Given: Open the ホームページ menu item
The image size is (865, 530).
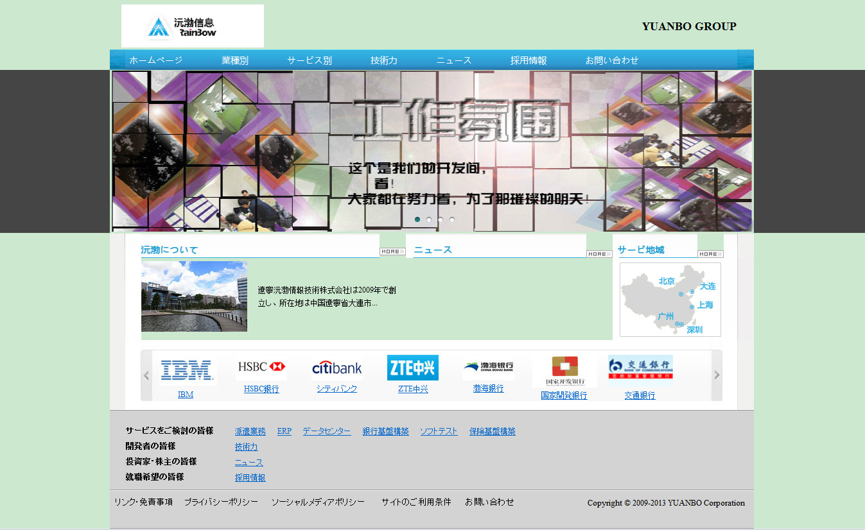Looking at the screenshot, I should [156, 60].
